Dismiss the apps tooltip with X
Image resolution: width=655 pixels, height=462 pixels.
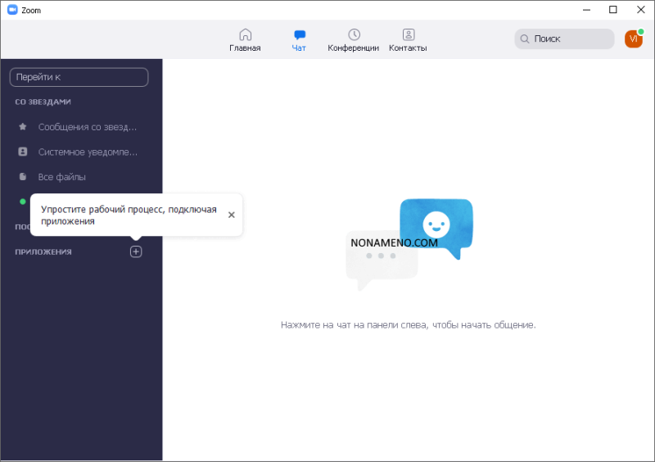pyautogui.click(x=231, y=215)
